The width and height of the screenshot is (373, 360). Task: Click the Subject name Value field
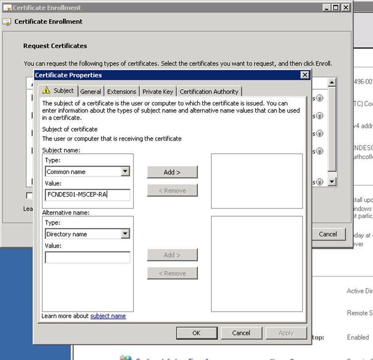tap(87, 195)
